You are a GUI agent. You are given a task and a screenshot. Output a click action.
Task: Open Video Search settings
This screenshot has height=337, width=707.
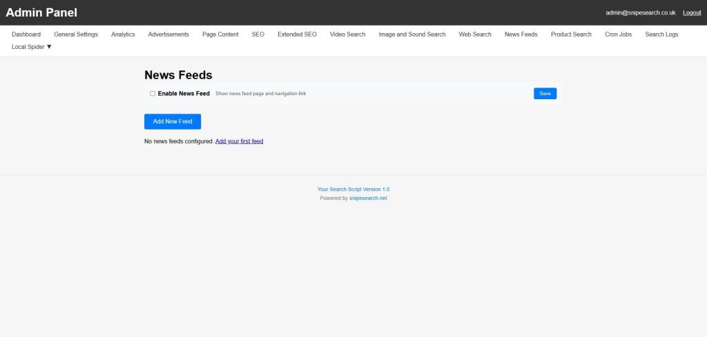click(x=347, y=34)
